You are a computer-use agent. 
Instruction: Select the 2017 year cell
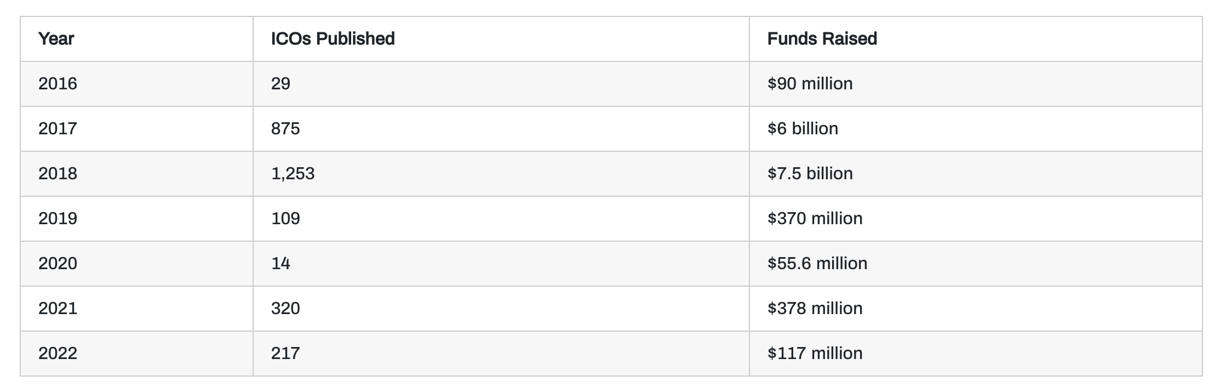pyautogui.click(x=58, y=129)
